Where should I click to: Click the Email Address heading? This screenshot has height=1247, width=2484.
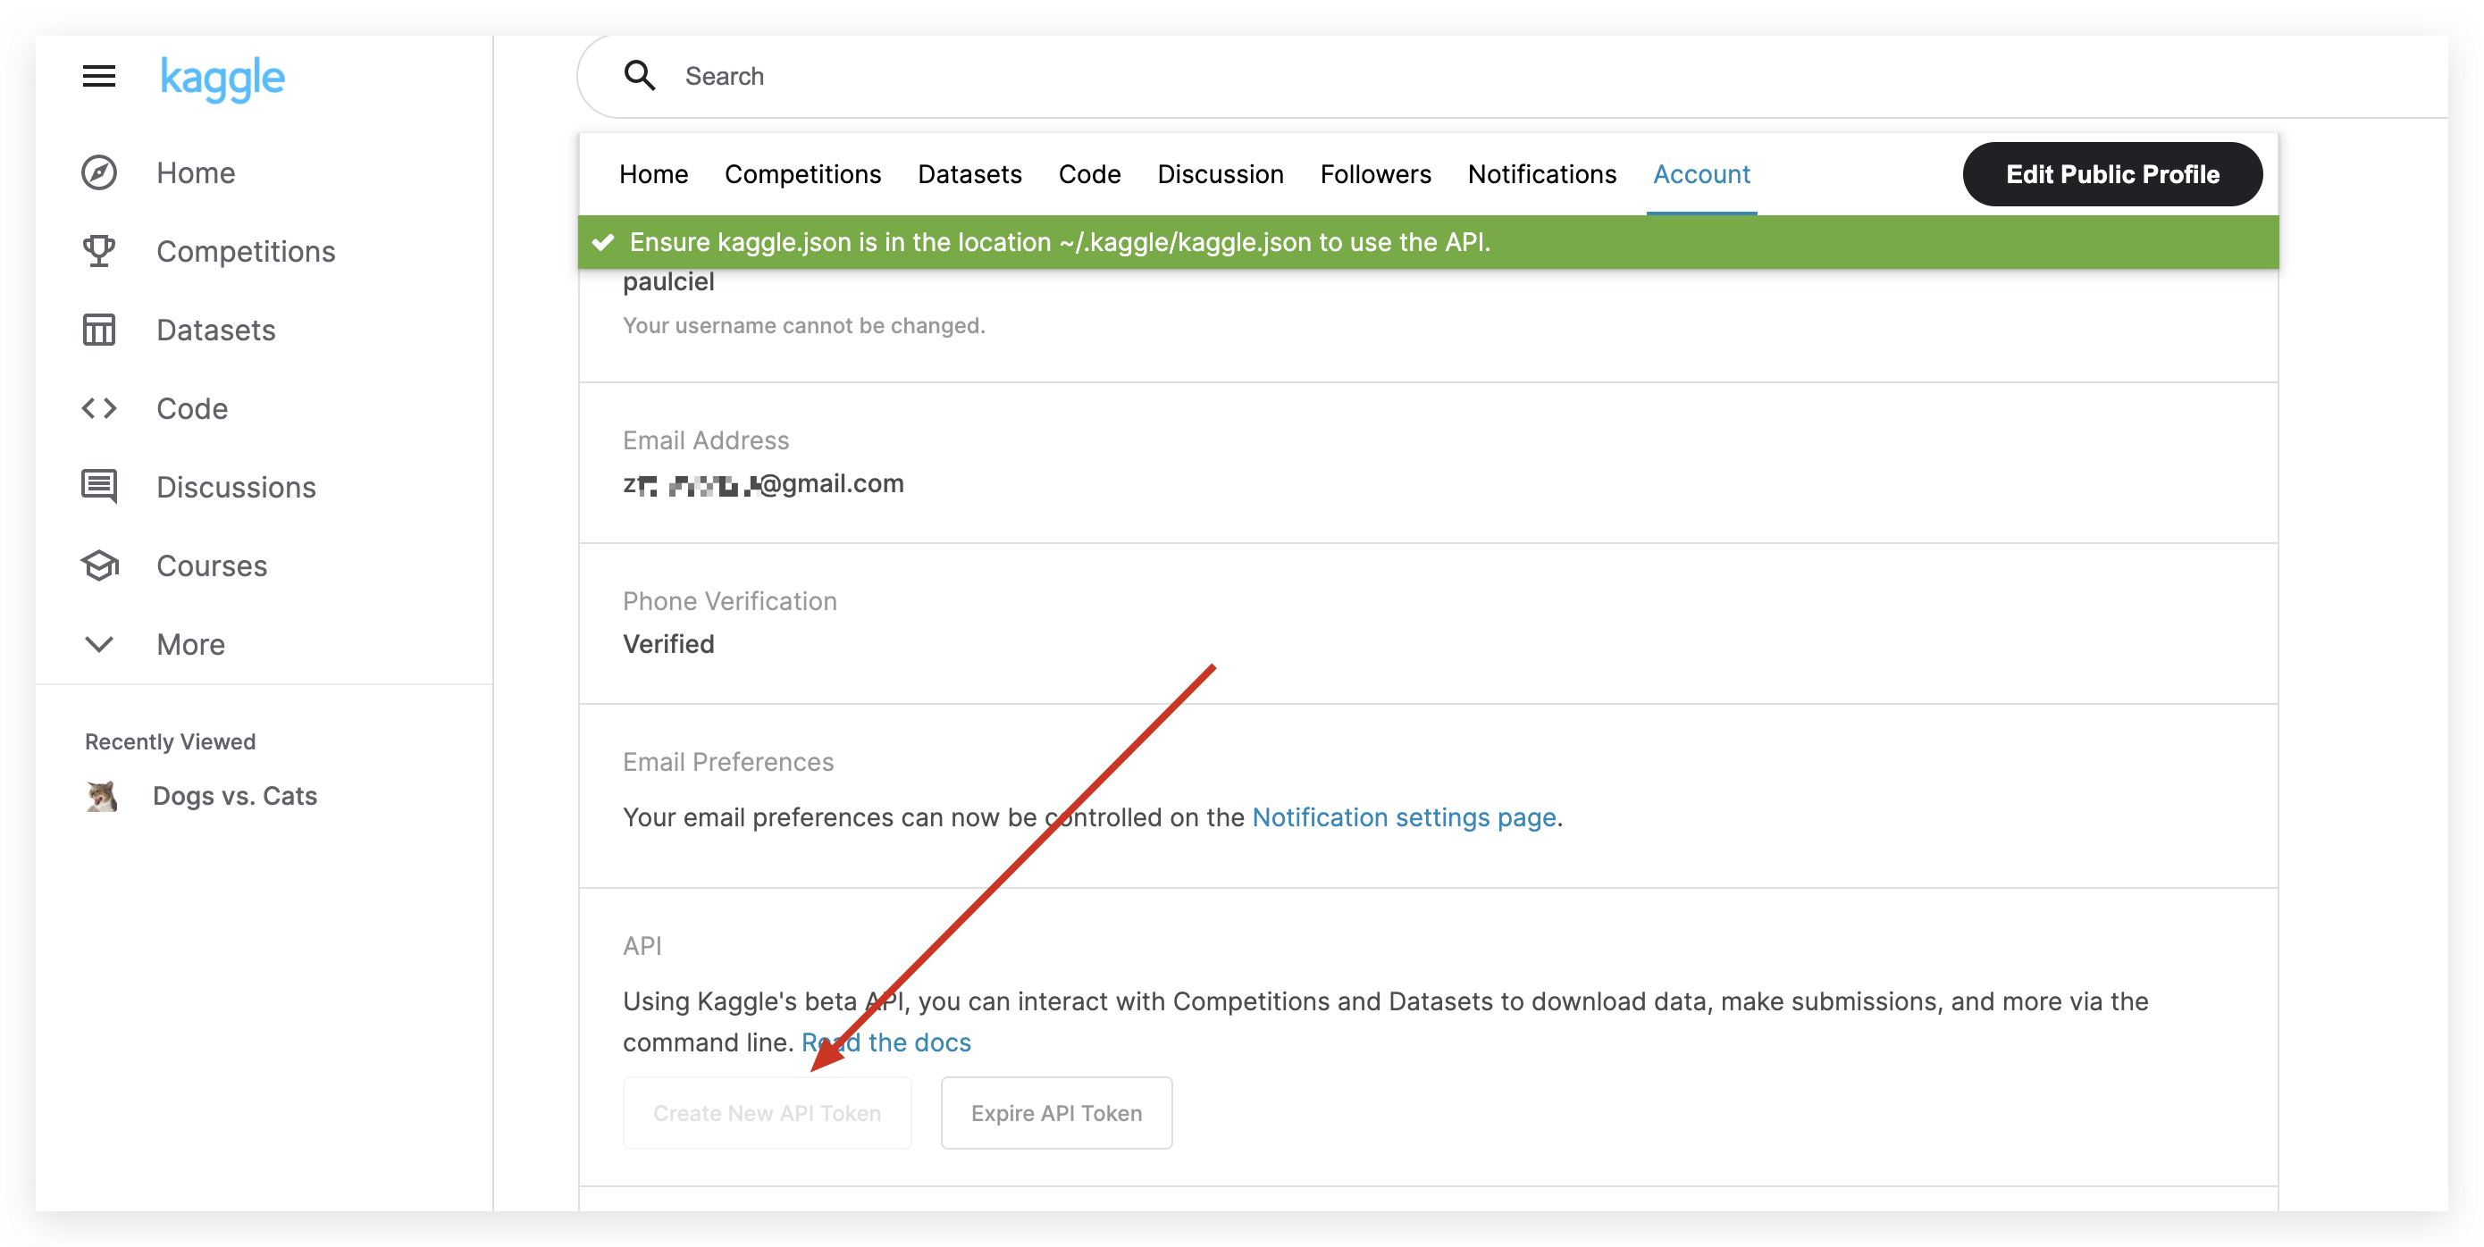[706, 440]
